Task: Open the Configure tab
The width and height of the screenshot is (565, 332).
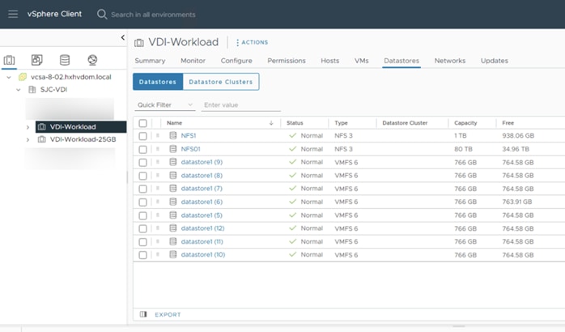Action: (x=236, y=61)
